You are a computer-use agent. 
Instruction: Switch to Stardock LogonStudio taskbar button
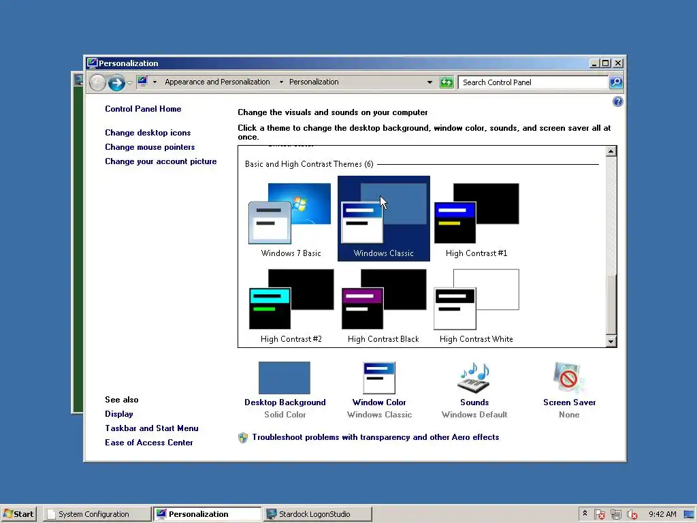[x=317, y=514]
